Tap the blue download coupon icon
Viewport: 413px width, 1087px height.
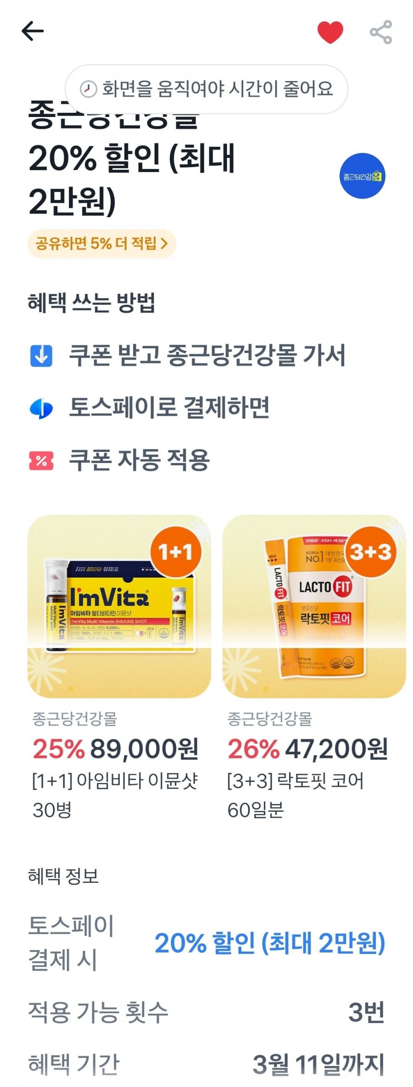point(41,356)
